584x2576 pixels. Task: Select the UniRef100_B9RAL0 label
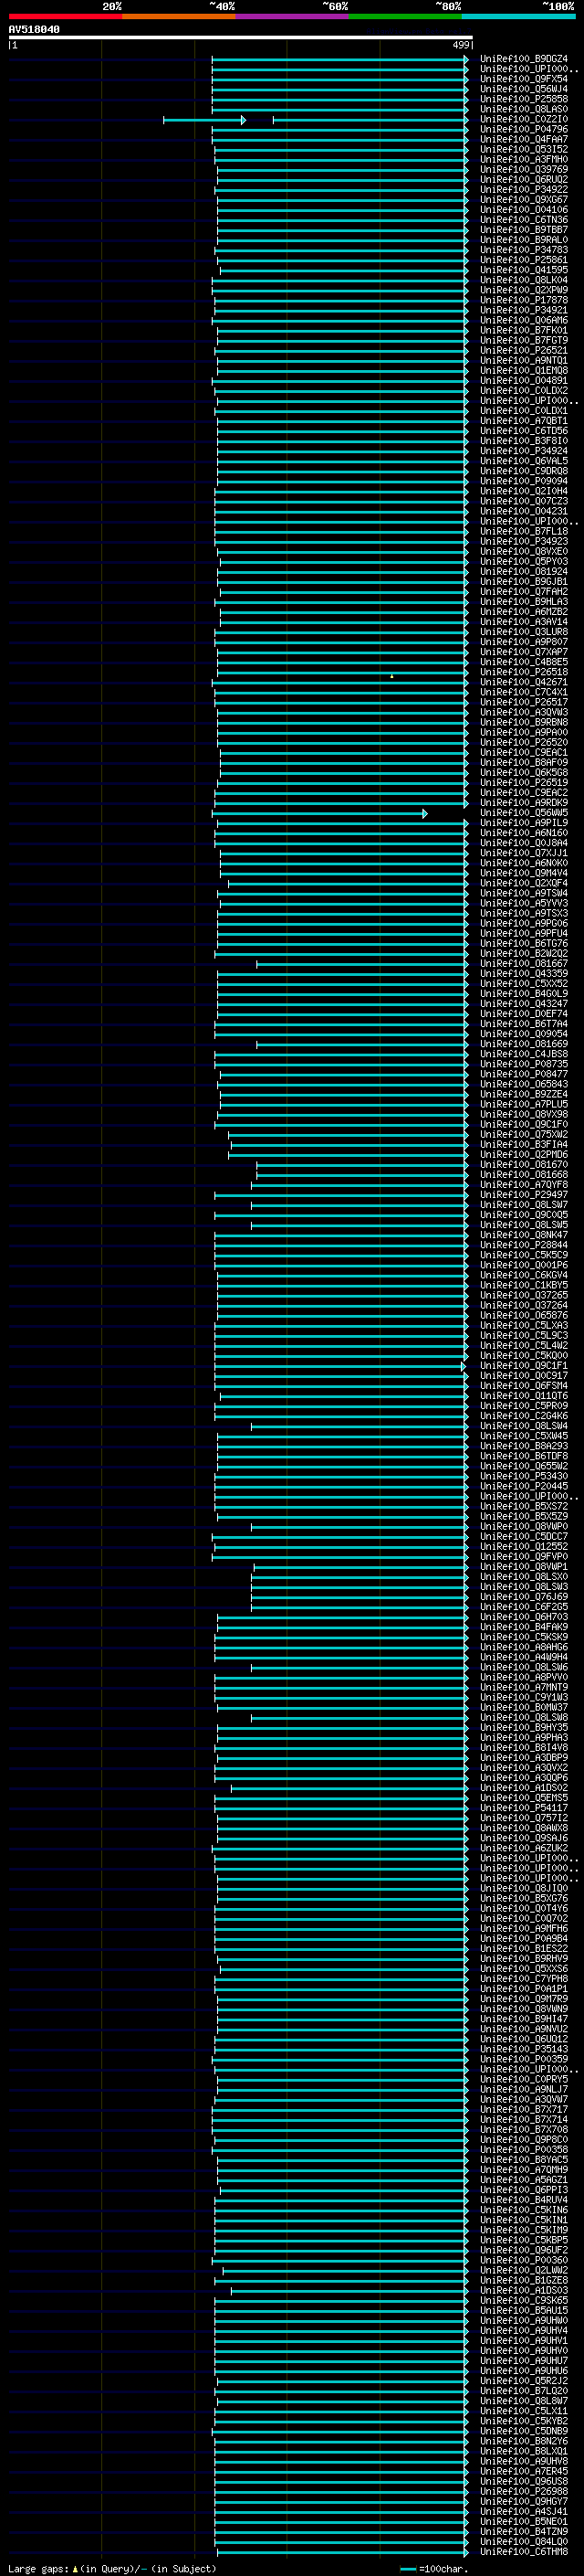coord(524,240)
